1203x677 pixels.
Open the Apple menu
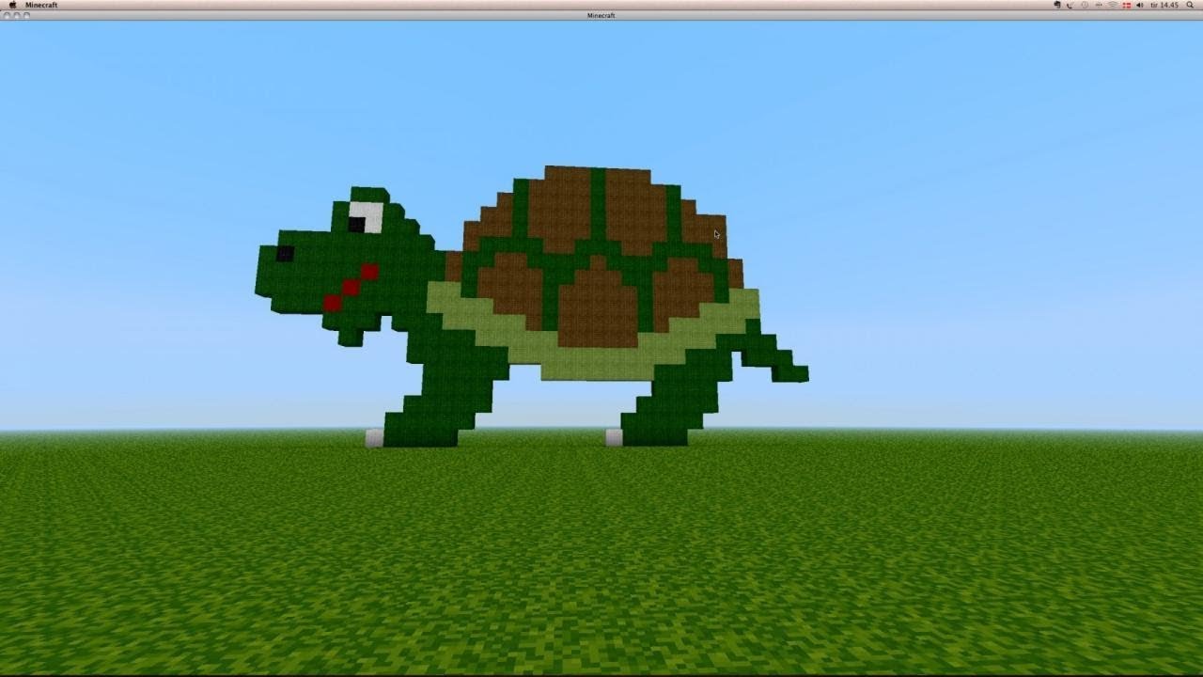(x=13, y=5)
